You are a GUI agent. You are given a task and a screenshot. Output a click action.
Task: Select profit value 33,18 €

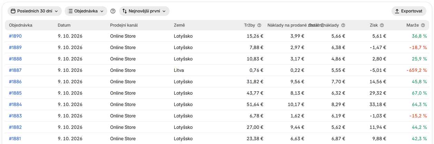click(x=378, y=104)
